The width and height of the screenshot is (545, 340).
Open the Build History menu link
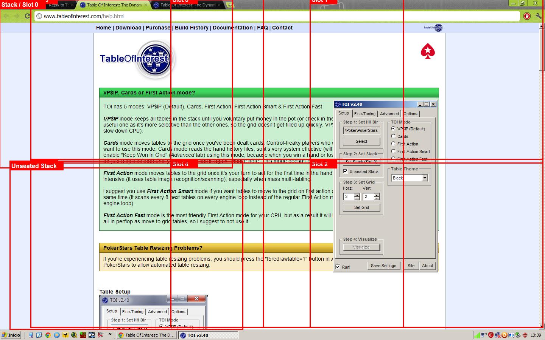(192, 28)
